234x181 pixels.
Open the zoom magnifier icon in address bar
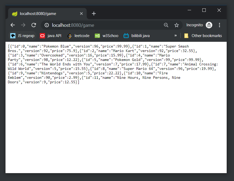[x=166, y=25]
